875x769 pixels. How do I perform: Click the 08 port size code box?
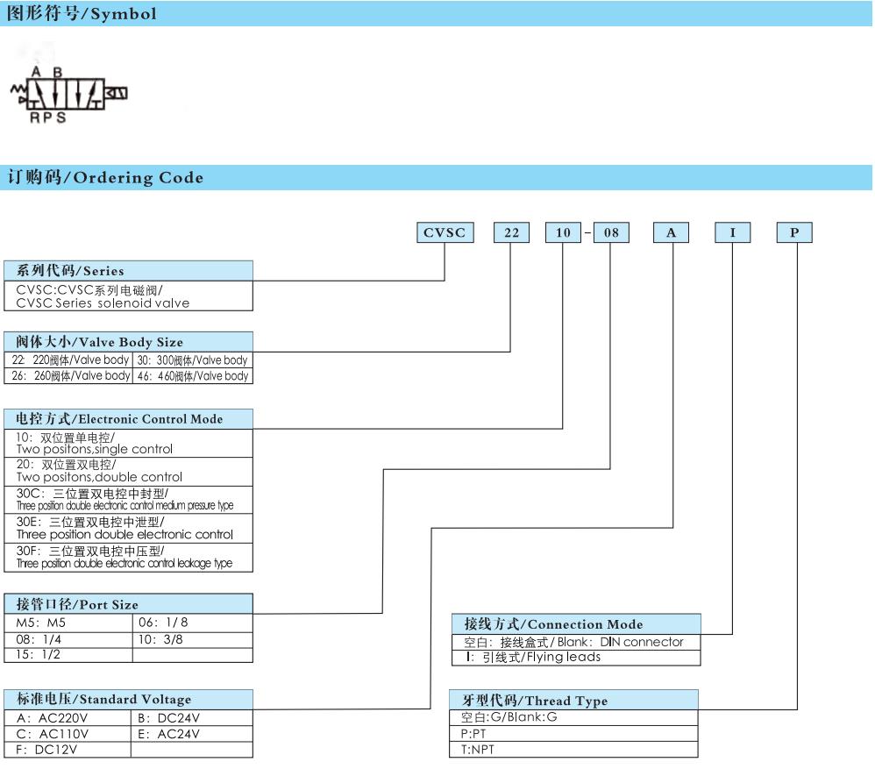(x=611, y=232)
